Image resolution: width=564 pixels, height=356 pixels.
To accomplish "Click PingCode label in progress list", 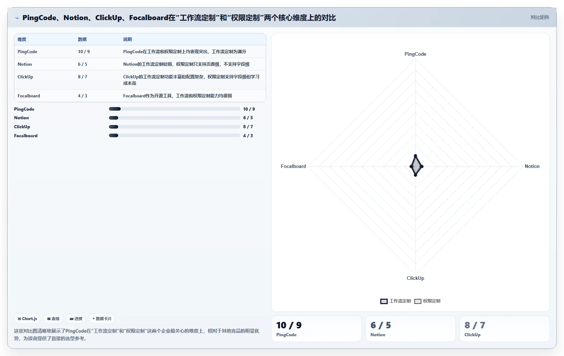I will [x=24, y=109].
